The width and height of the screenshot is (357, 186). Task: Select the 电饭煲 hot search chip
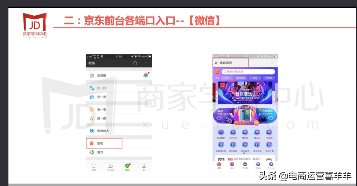[x=269, y=78]
